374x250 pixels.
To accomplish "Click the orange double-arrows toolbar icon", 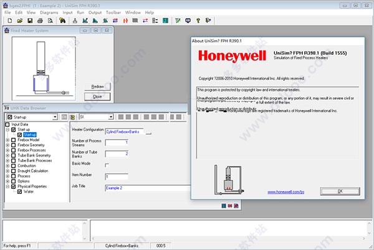I will tap(125, 21).
